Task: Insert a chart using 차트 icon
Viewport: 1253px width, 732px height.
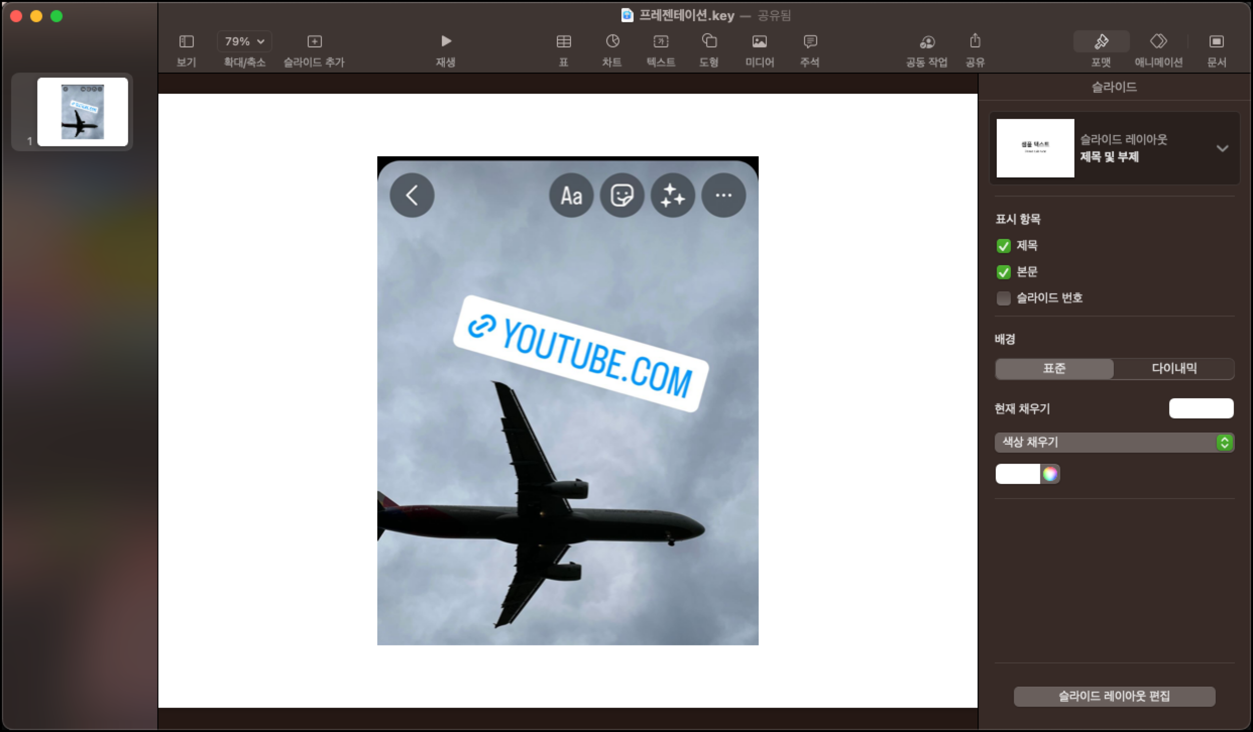Action: [x=612, y=41]
